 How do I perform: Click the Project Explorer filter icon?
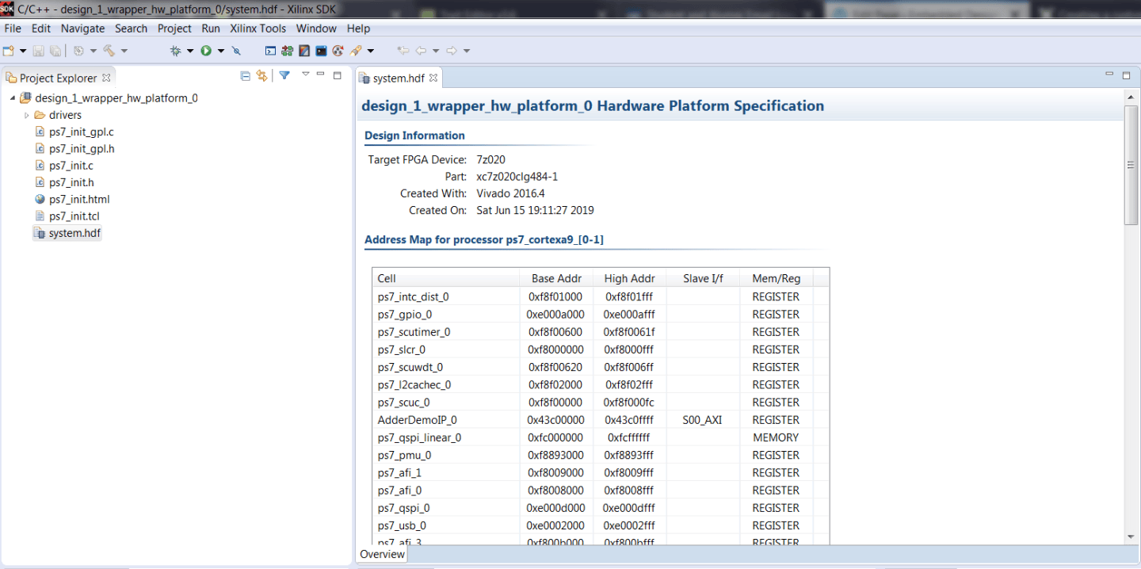pyautogui.click(x=284, y=75)
